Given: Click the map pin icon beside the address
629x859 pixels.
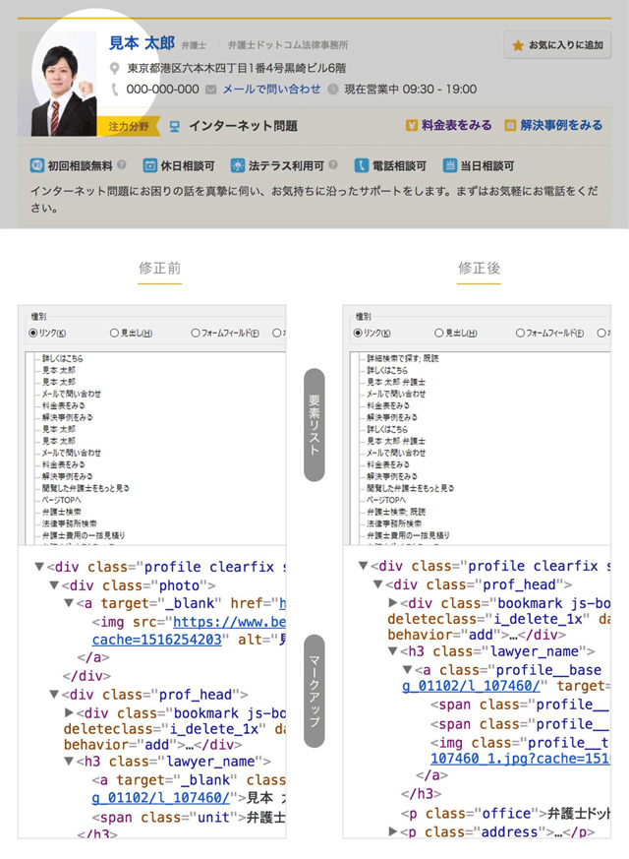Looking at the screenshot, I should pos(116,69).
